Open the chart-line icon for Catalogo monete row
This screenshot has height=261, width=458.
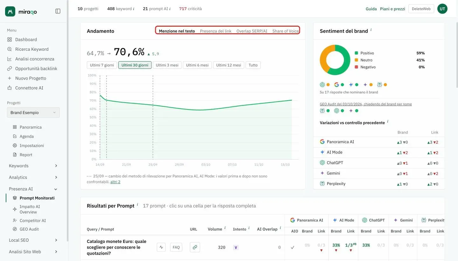[x=161, y=247]
